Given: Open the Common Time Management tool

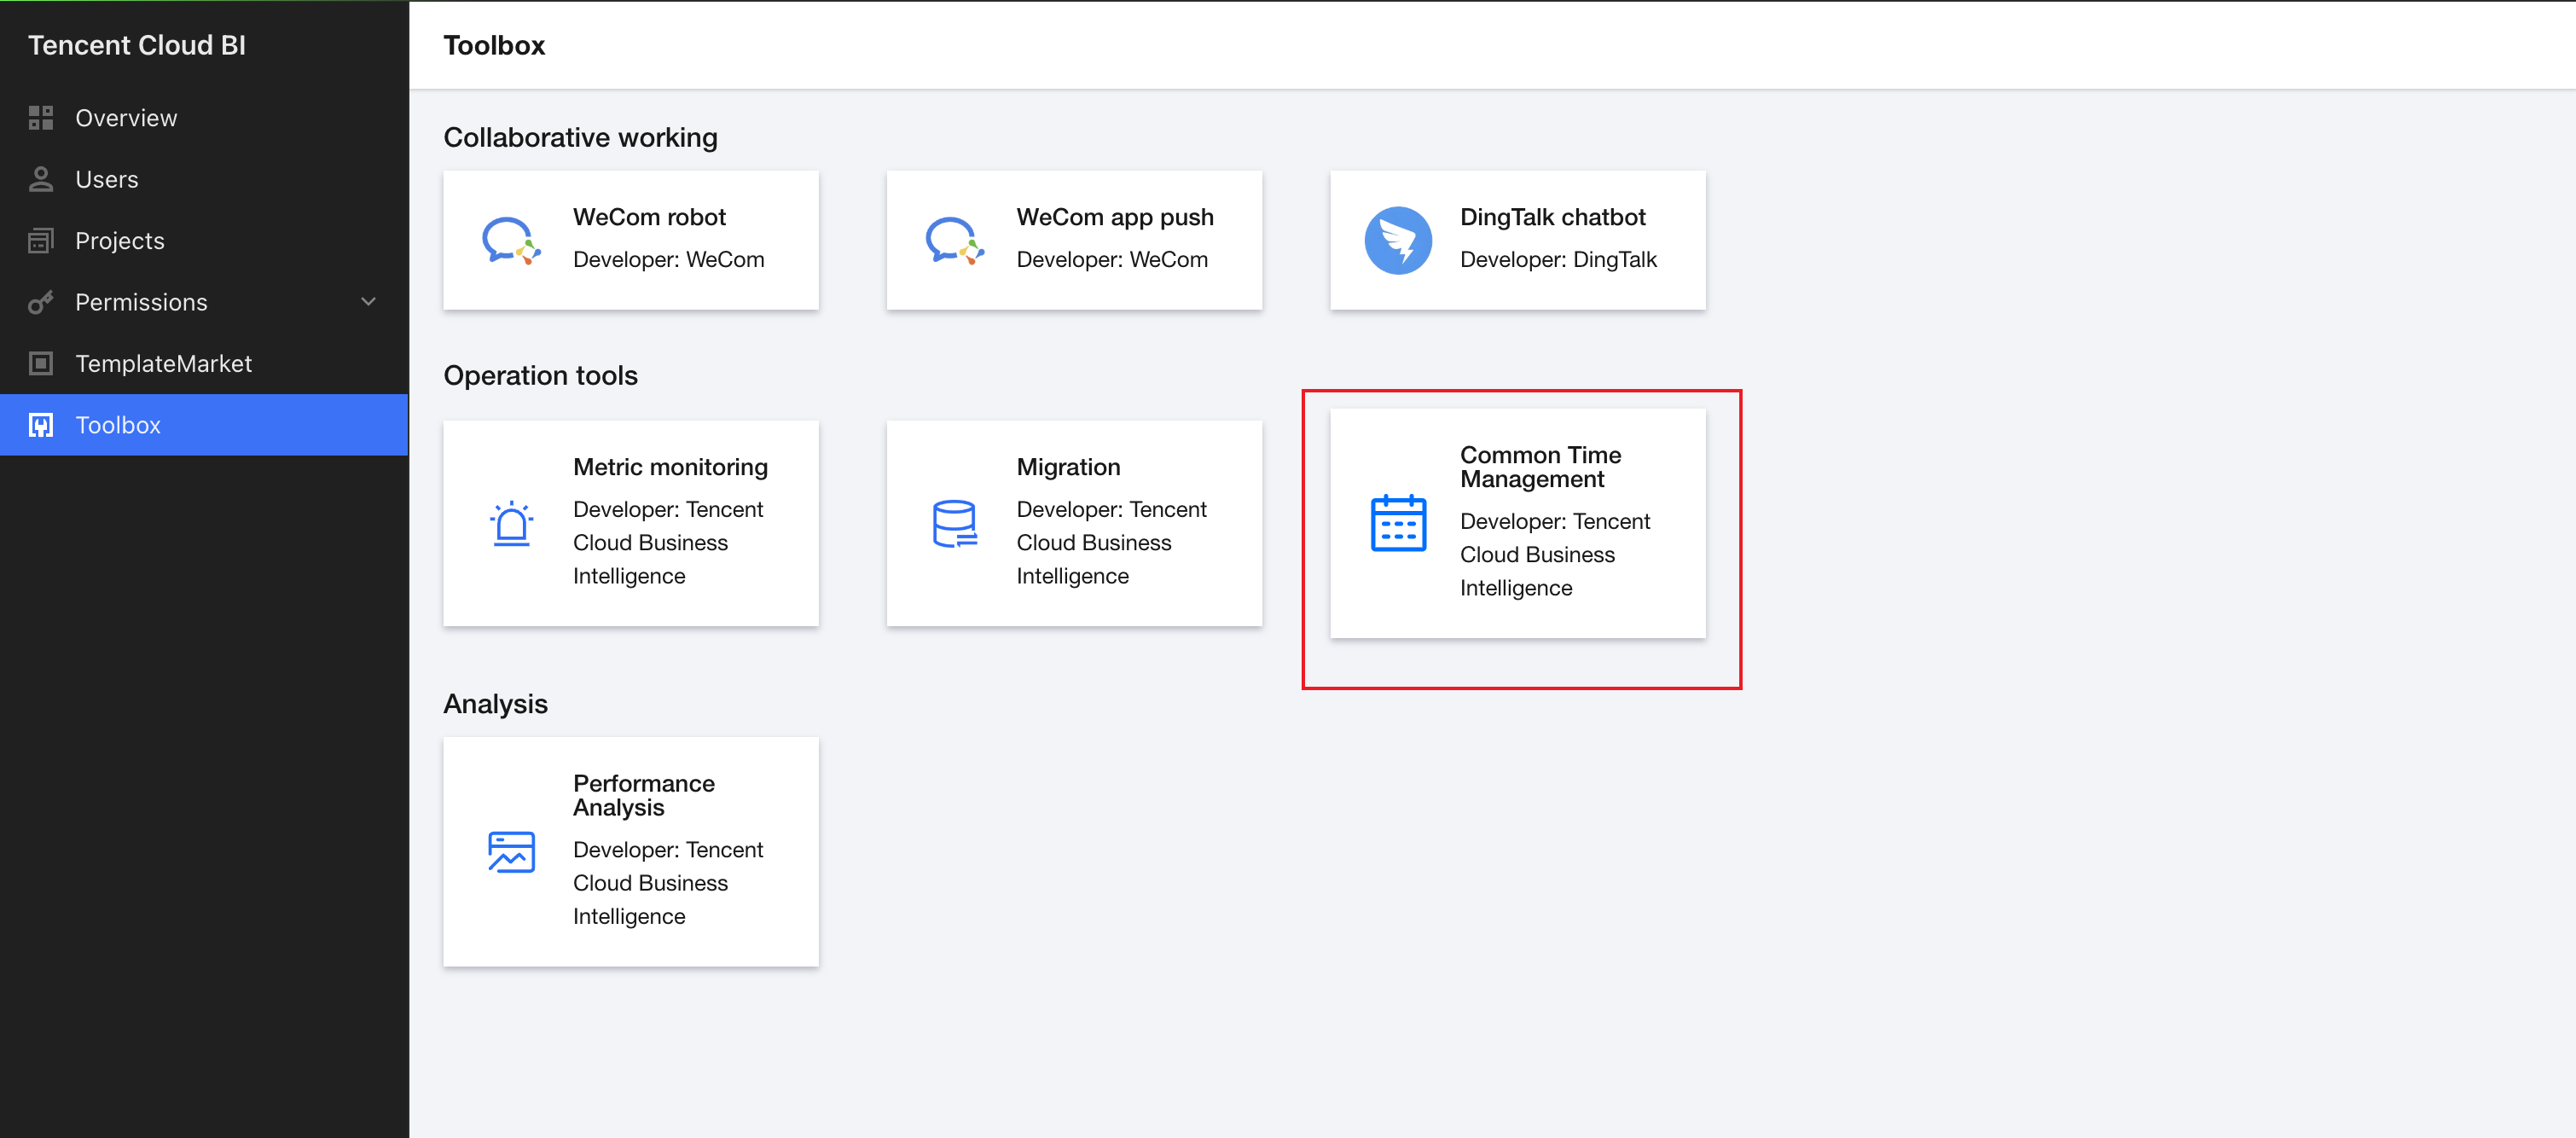Looking at the screenshot, I should (x=1540, y=467).
